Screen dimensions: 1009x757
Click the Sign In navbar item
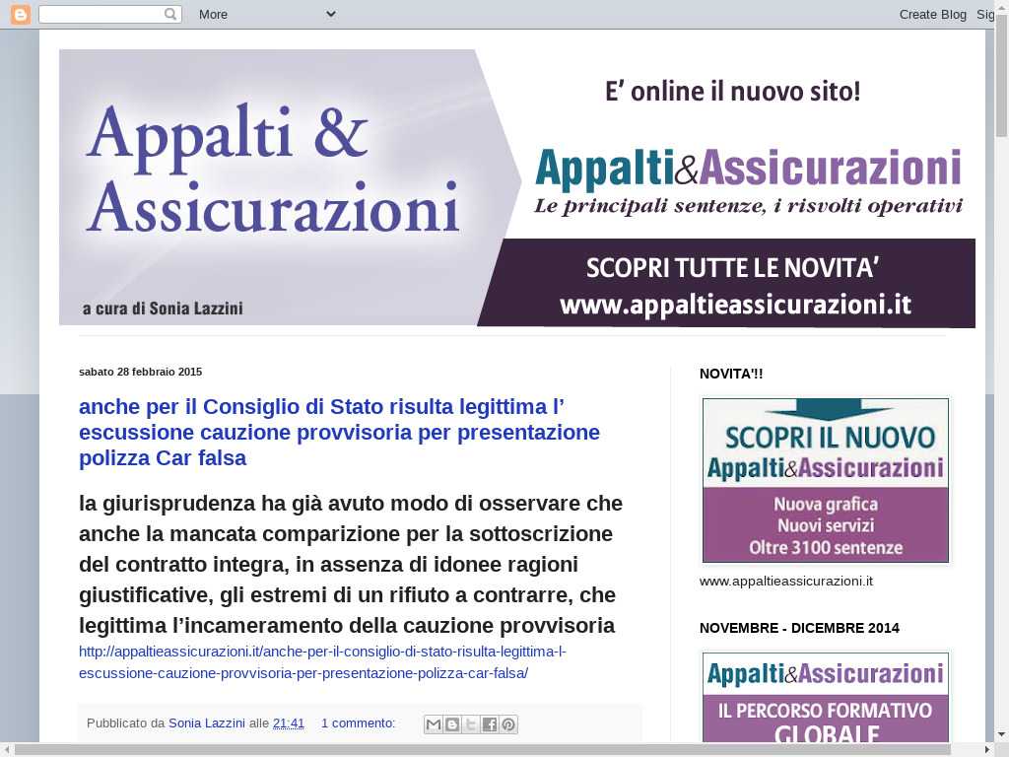click(984, 14)
